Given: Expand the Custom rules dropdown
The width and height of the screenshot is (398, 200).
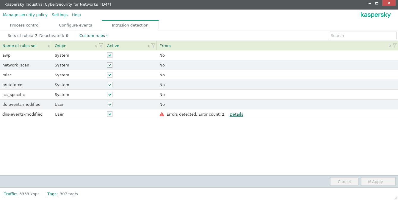Looking at the screenshot, I should 94,35.
